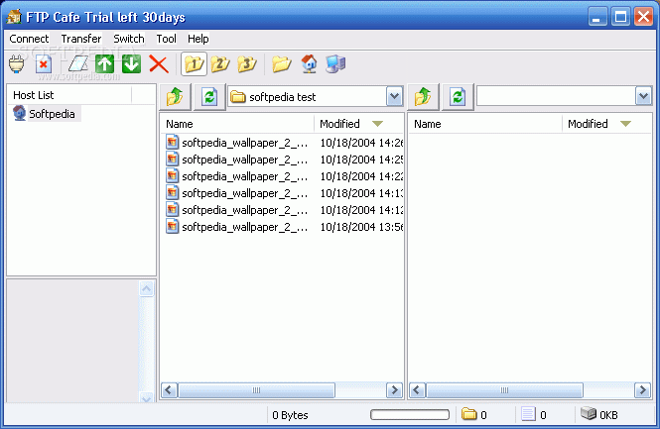Select folder layout 2 icon
This screenshot has width=660, height=429.
[220, 64]
